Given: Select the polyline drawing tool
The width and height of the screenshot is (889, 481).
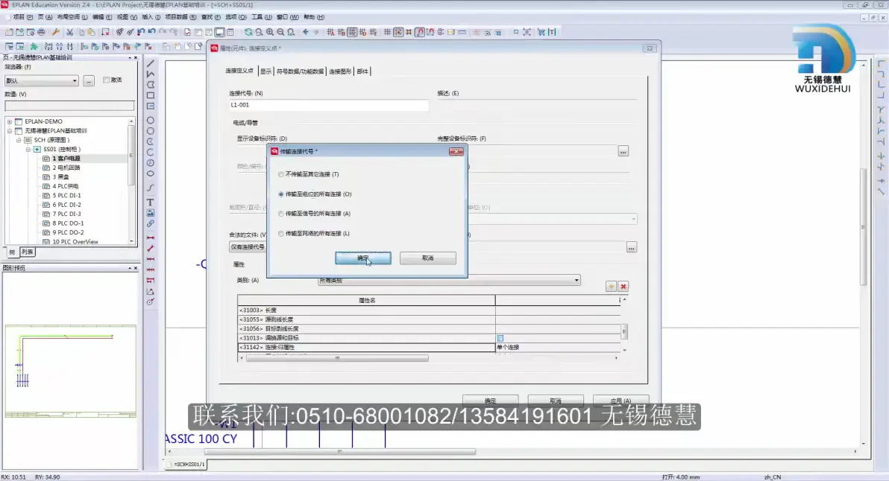Looking at the screenshot, I should click(x=150, y=74).
